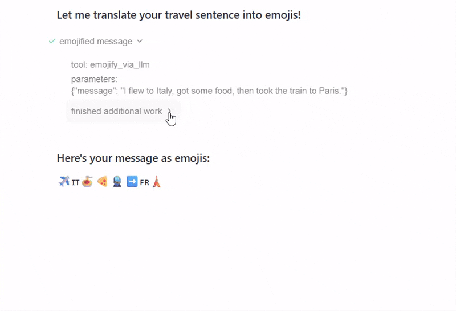Click the 'Let me translate' heading
Viewport: 456px width, 311px height.
[x=178, y=15]
